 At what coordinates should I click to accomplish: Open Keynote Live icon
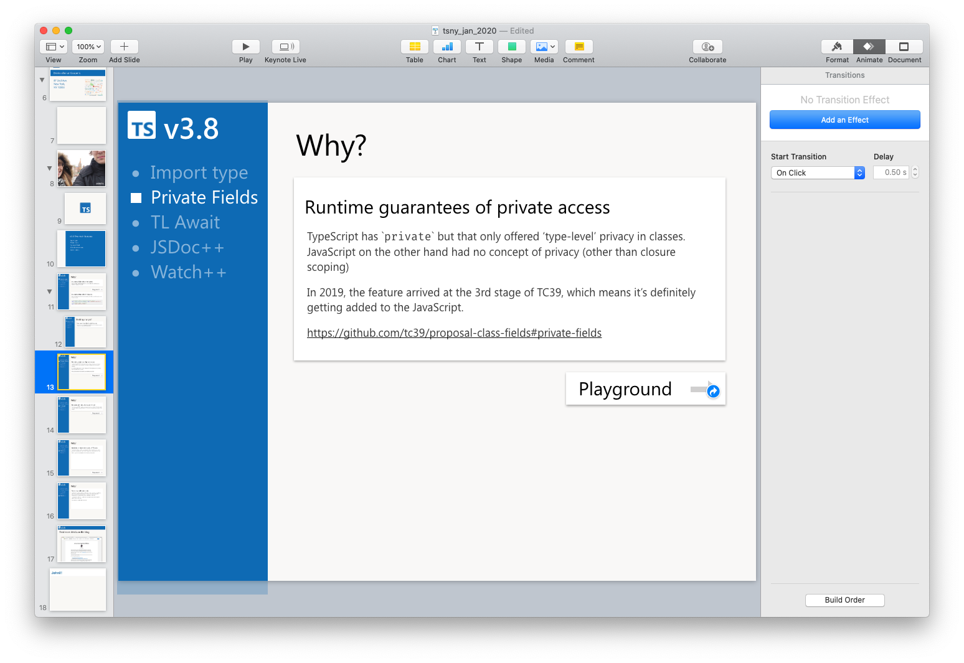pos(286,47)
